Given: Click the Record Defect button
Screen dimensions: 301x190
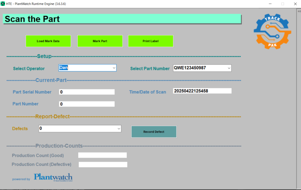Looking at the screenshot, I should point(154,132).
